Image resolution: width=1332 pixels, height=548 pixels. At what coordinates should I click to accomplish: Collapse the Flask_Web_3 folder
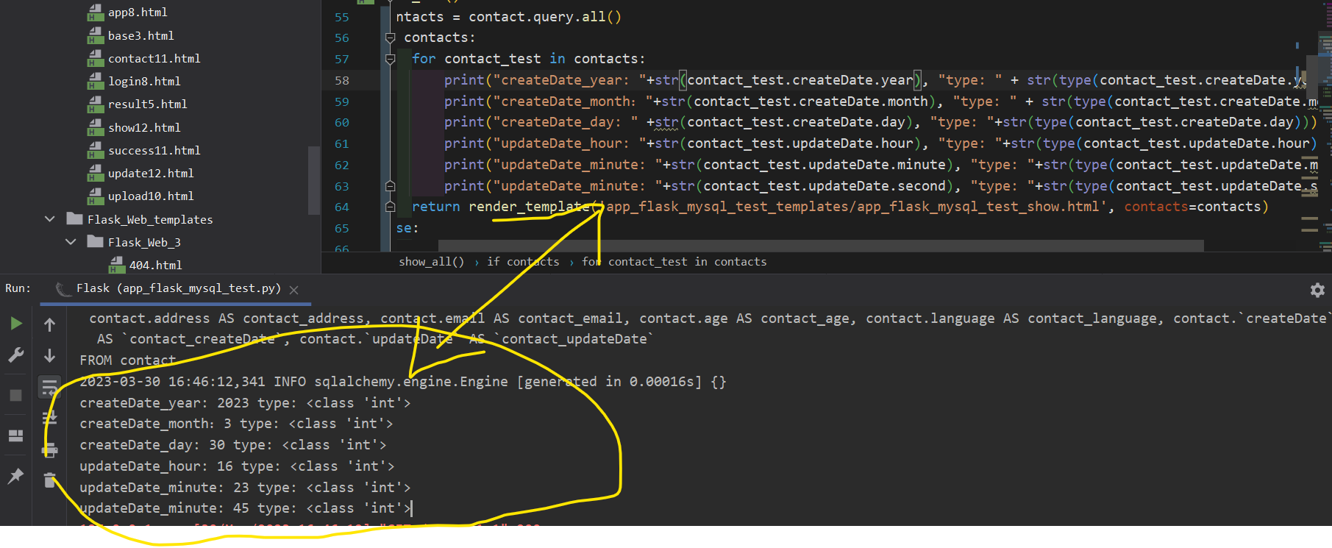point(71,242)
